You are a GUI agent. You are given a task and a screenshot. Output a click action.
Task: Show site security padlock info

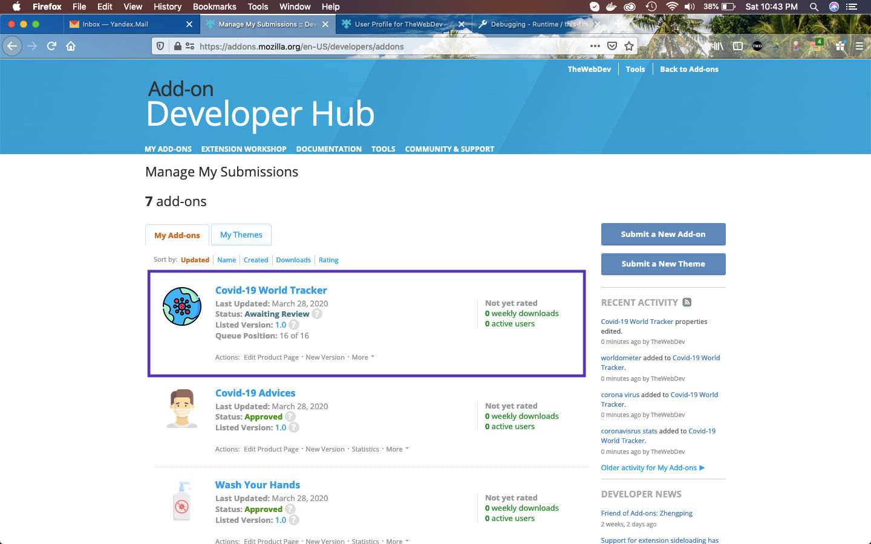[177, 46]
